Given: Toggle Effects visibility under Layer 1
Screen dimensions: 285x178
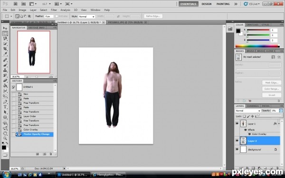Looking at the screenshot, I should [x=246, y=130].
